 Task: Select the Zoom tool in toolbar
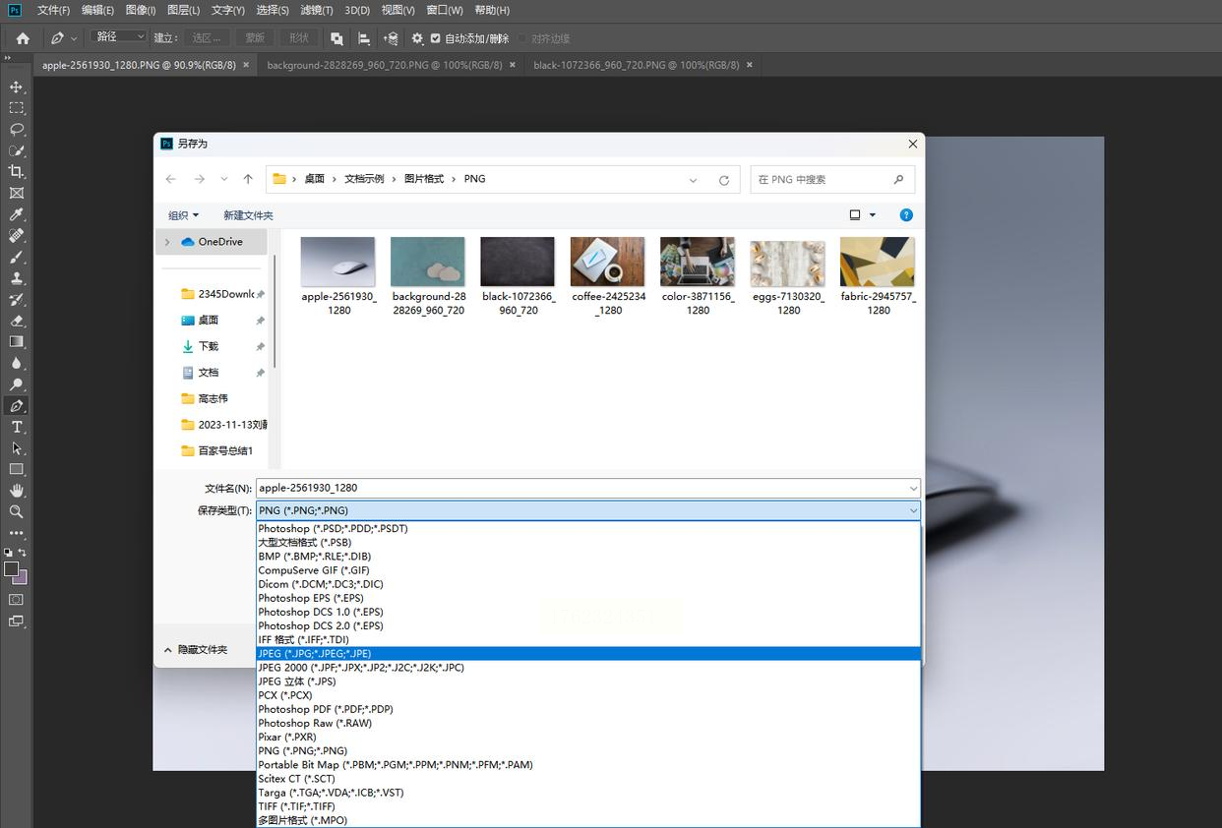(x=16, y=511)
